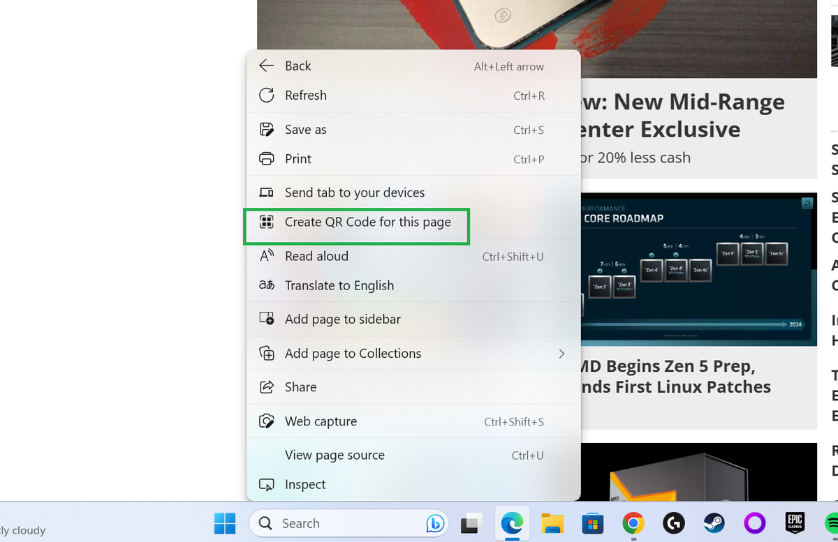The image size is (838, 542).
Task: Click the Windows Start button
Action: (225, 523)
